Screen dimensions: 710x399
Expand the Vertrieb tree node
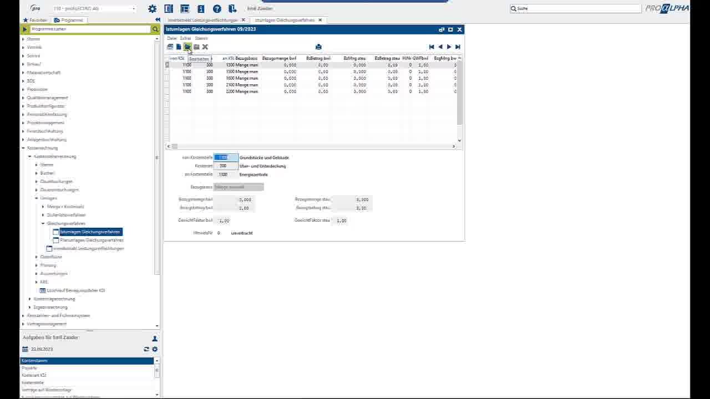[x=23, y=47]
